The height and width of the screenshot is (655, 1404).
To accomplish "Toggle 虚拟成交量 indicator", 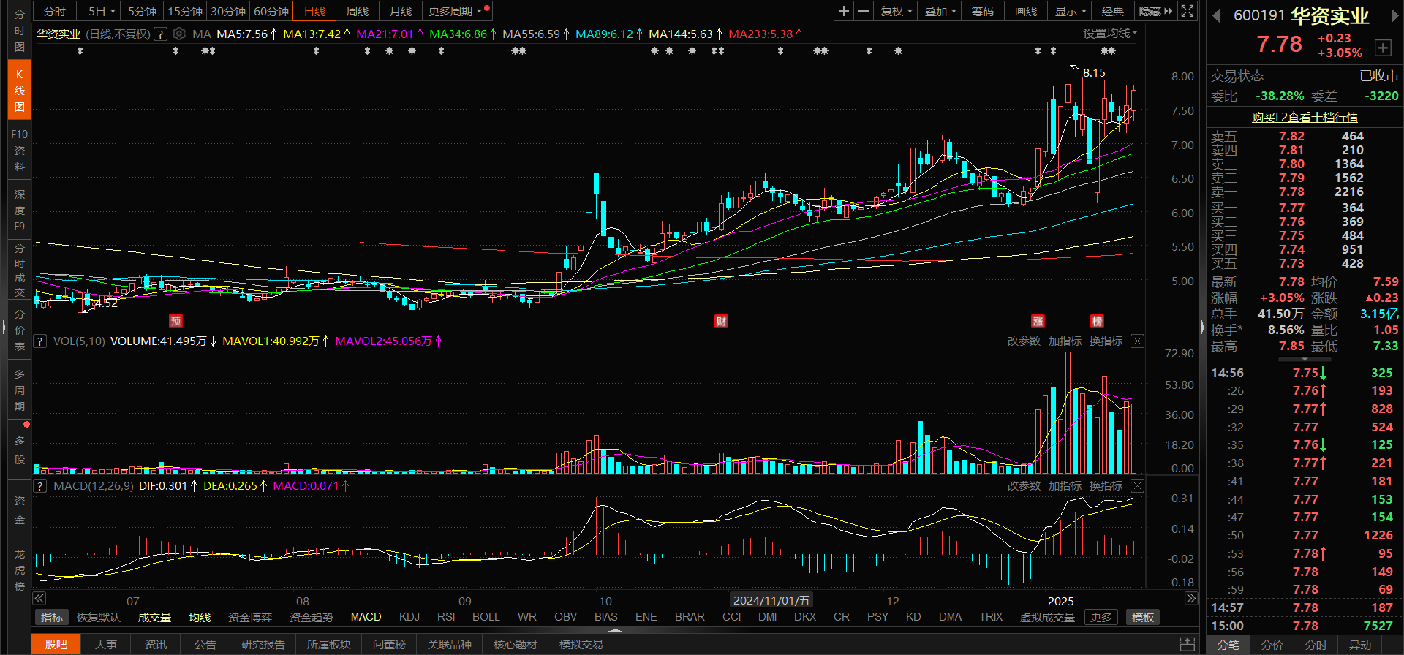I will [1047, 617].
